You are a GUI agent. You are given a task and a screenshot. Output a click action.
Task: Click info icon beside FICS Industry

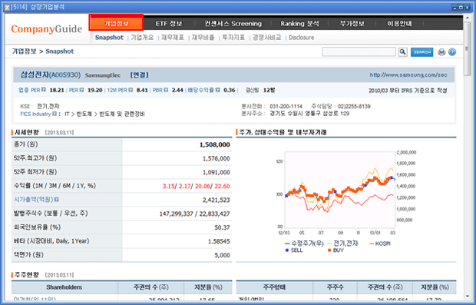click(55, 114)
